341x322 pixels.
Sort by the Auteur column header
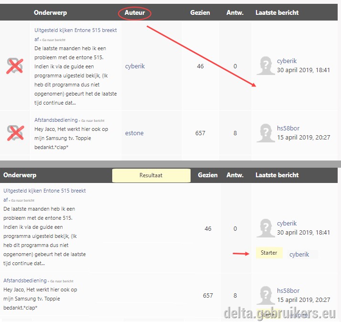pos(135,12)
